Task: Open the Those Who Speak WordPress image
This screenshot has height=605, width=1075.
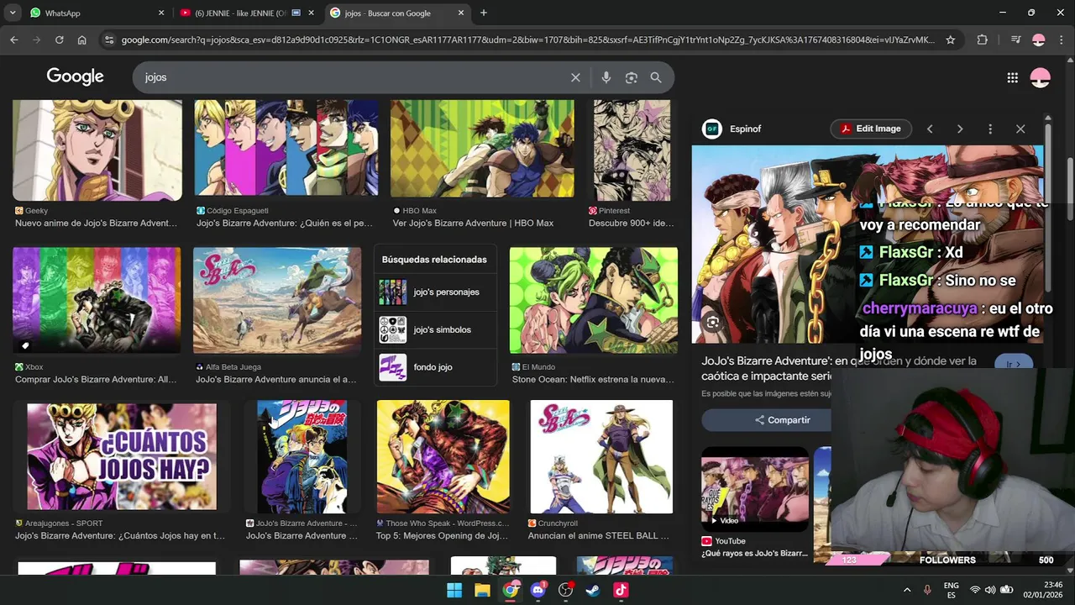Action: (x=443, y=456)
